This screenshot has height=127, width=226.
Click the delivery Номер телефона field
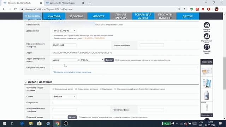point(152,110)
